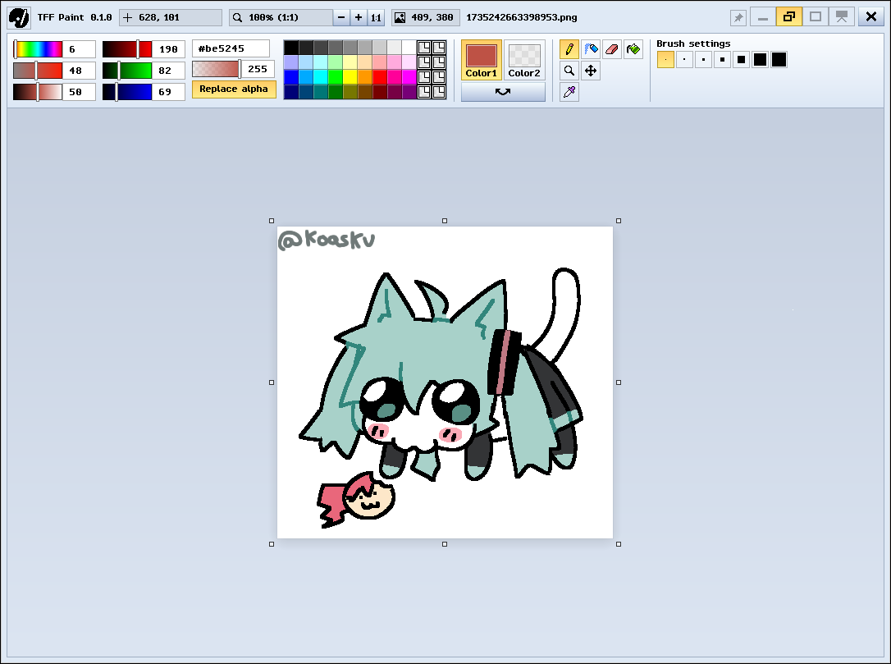Select the Magnifier zoom tool

569,71
